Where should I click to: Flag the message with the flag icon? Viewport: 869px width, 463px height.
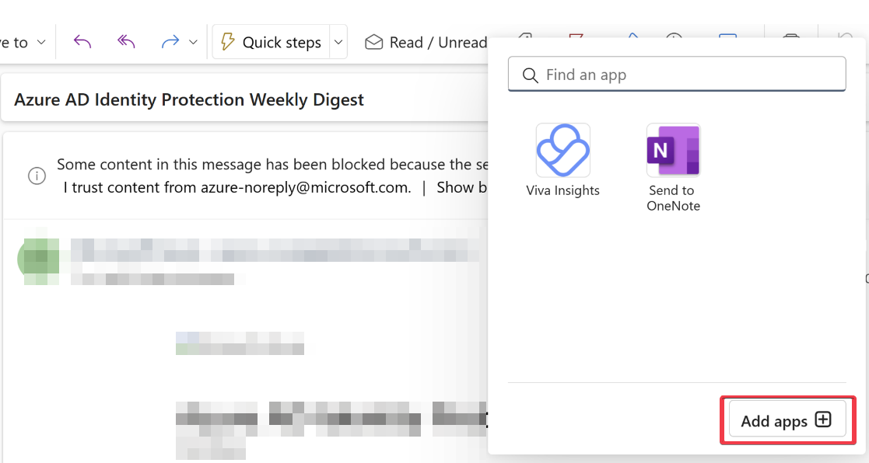tap(576, 39)
